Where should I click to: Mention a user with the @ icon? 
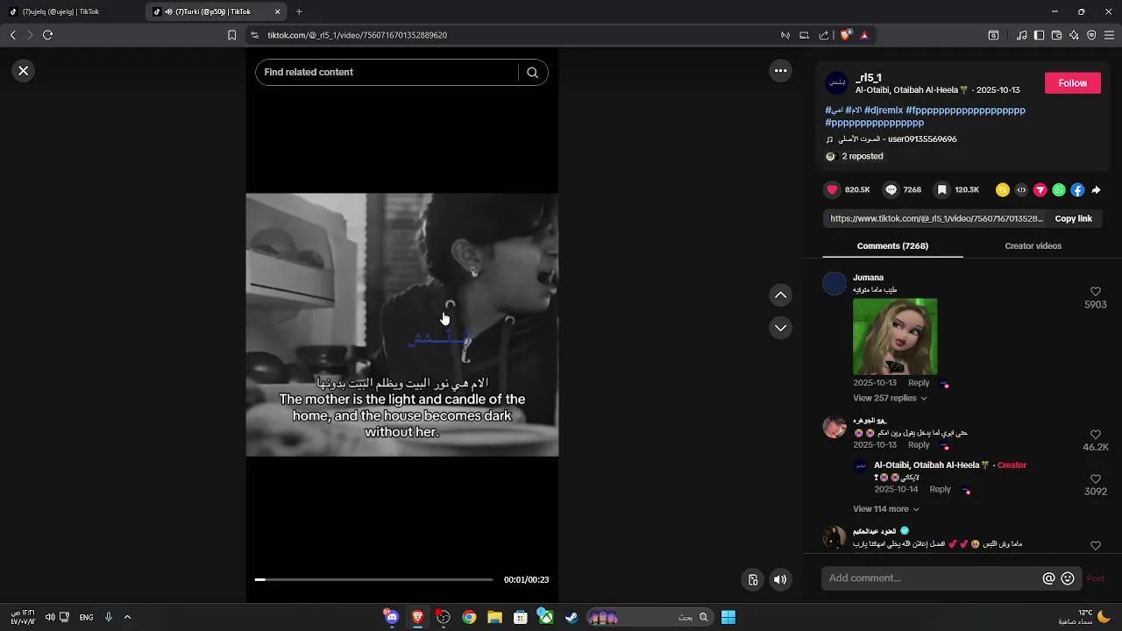[1048, 578]
